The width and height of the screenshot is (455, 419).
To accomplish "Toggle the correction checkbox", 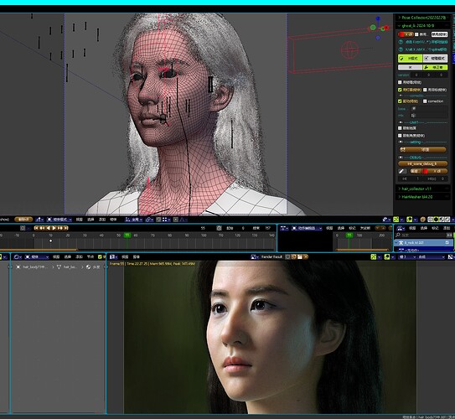I will click(425, 101).
